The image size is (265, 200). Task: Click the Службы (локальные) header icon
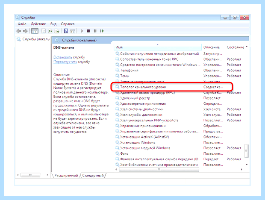(57, 40)
